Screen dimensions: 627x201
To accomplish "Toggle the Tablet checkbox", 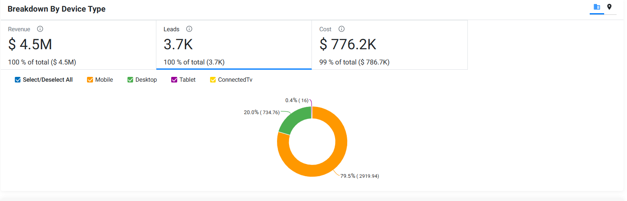I will point(174,80).
